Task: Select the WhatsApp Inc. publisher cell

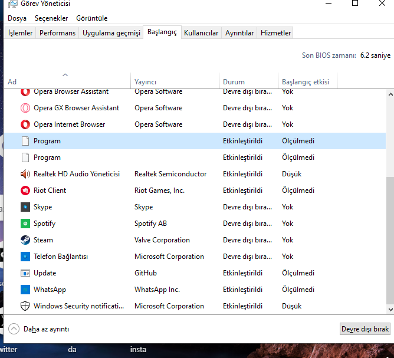Action: coord(157,290)
